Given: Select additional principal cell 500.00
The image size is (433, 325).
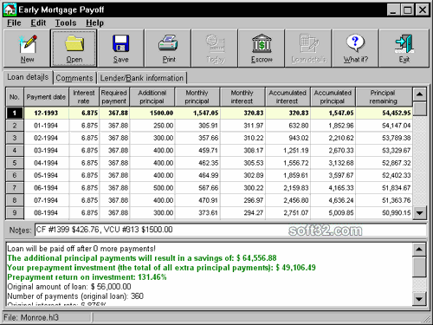Looking at the screenshot, I should coord(152,188).
